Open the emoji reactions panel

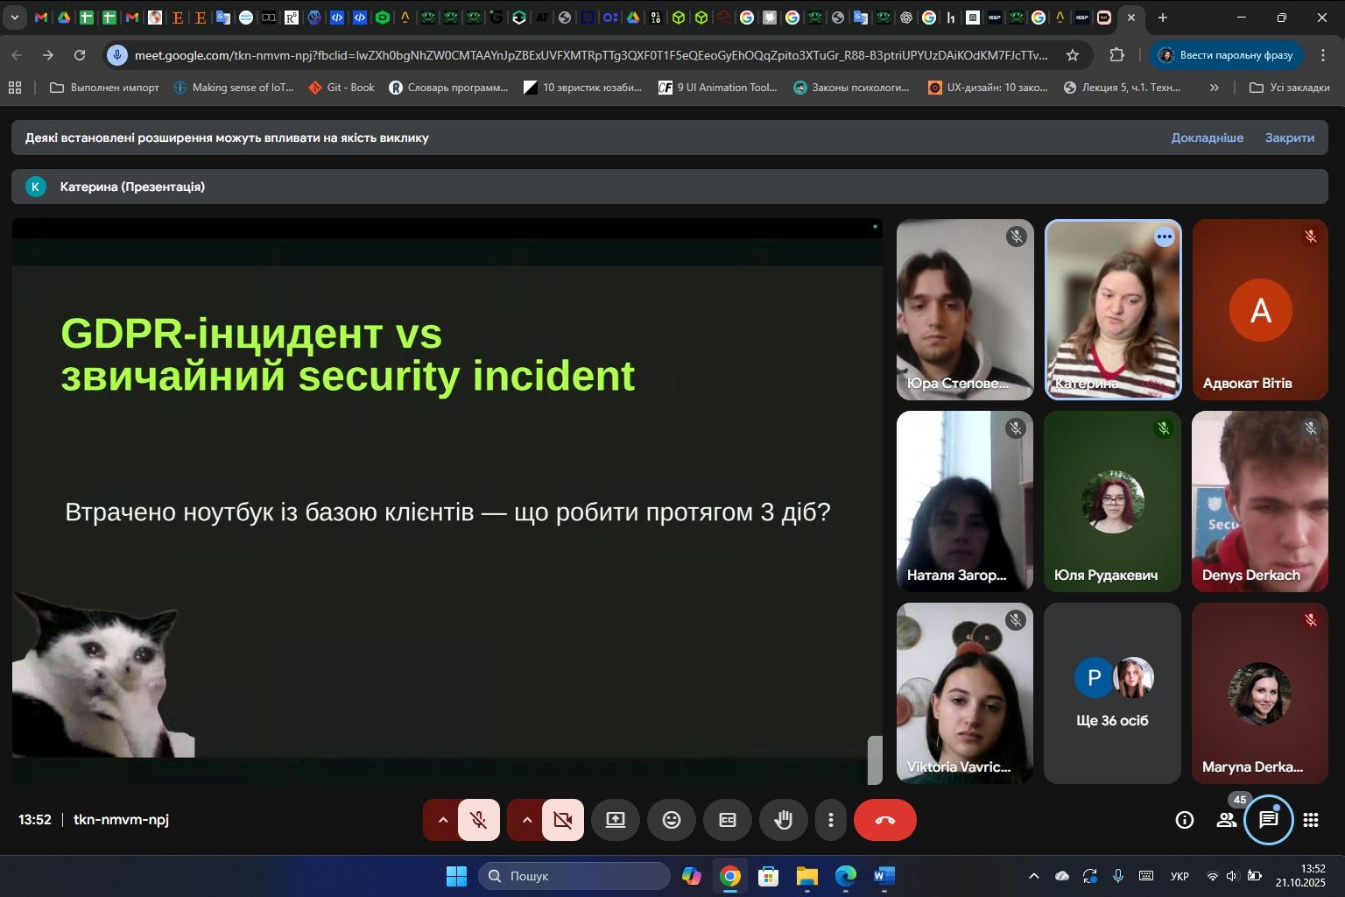[671, 820]
